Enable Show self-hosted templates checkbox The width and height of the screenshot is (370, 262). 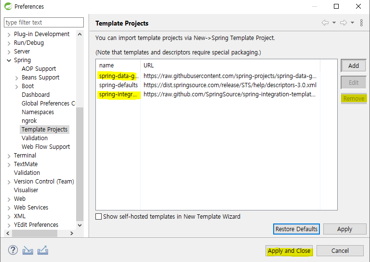pos(98,216)
